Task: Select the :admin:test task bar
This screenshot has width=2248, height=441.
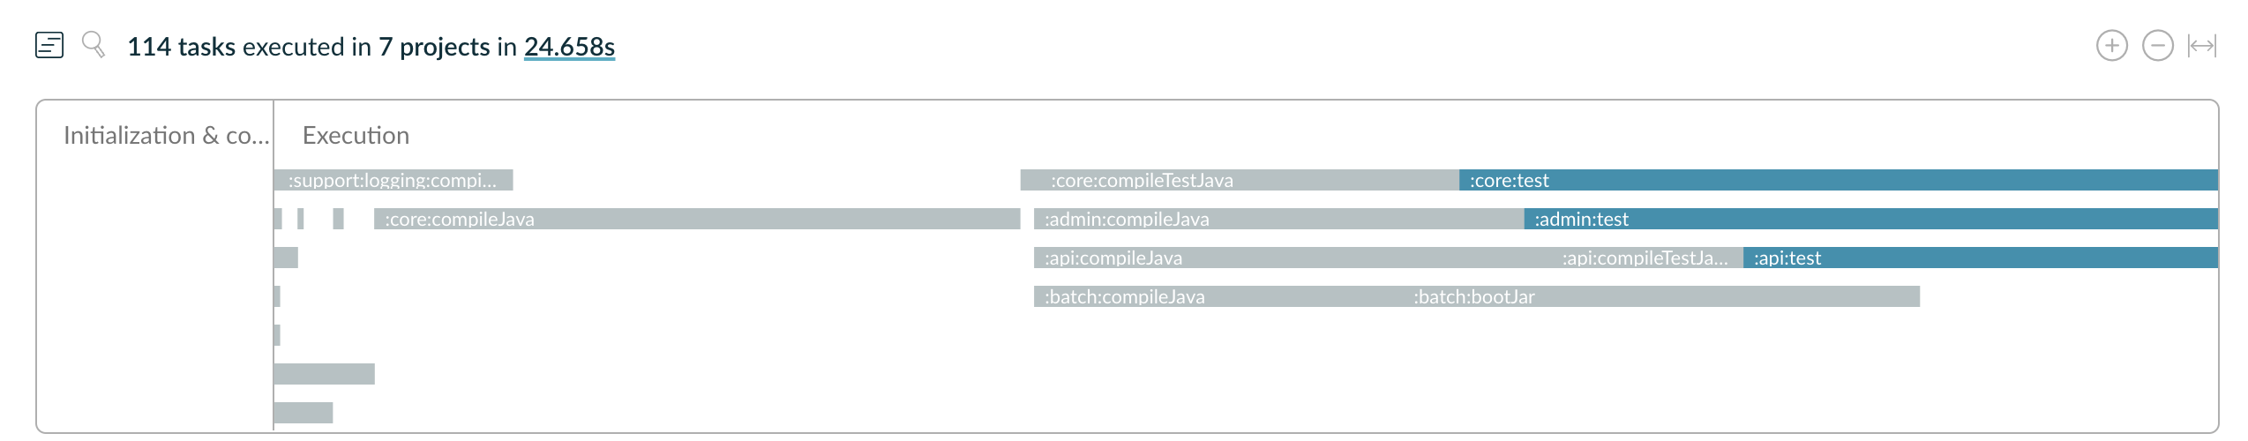Action: (1871, 219)
